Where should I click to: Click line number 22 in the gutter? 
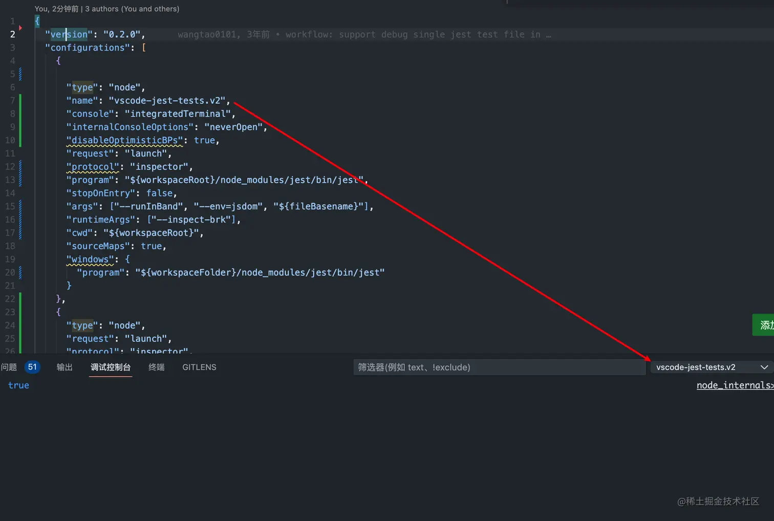[x=10, y=299]
